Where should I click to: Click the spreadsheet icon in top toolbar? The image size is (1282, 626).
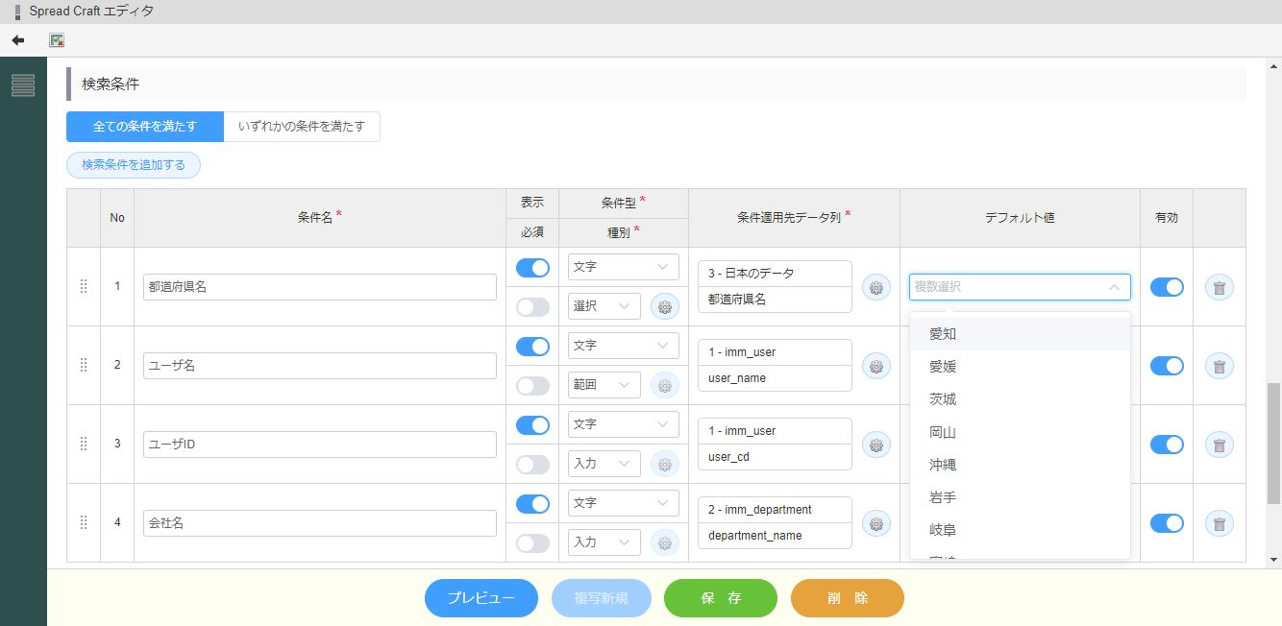pyautogui.click(x=57, y=40)
